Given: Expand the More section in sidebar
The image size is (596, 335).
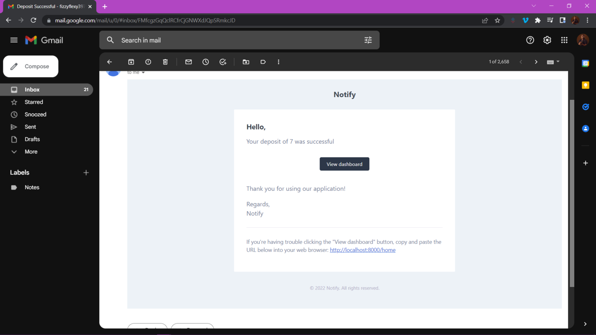Looking at the screenshot, I should 31,152.
